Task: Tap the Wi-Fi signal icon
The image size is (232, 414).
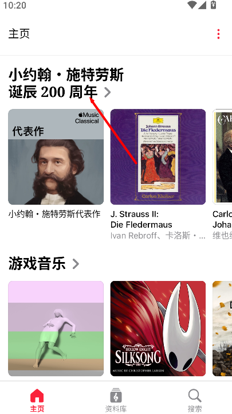Action: pos(192,5)
